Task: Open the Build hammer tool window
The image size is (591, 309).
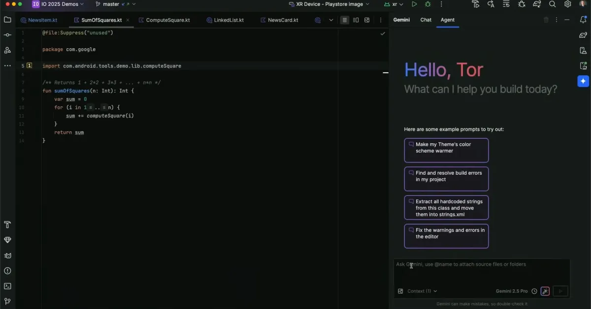Action: [7, 224]
